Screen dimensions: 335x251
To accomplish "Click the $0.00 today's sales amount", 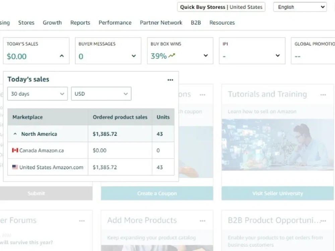I will [x=17, y=56].
